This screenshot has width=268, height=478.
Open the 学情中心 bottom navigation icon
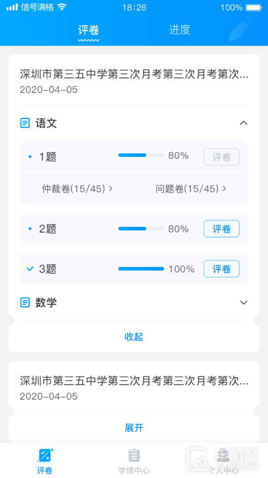click(x=134, y=456)
